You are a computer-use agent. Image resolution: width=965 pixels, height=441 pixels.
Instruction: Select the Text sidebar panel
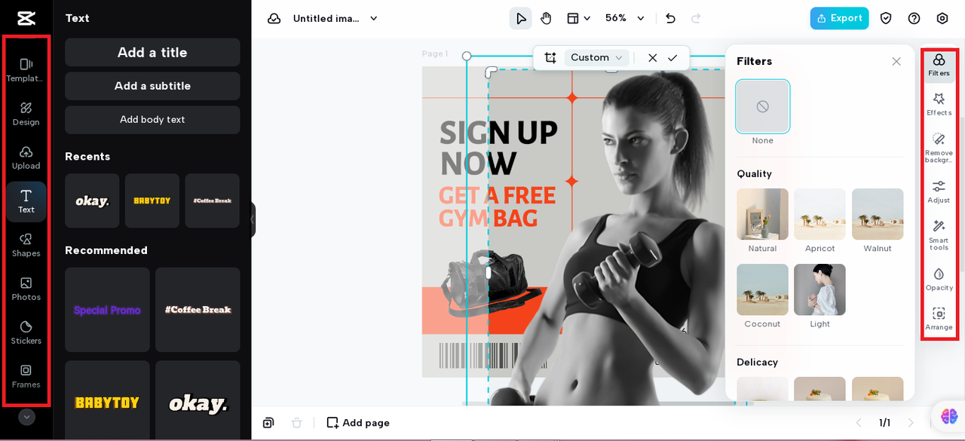coord(26,201)
